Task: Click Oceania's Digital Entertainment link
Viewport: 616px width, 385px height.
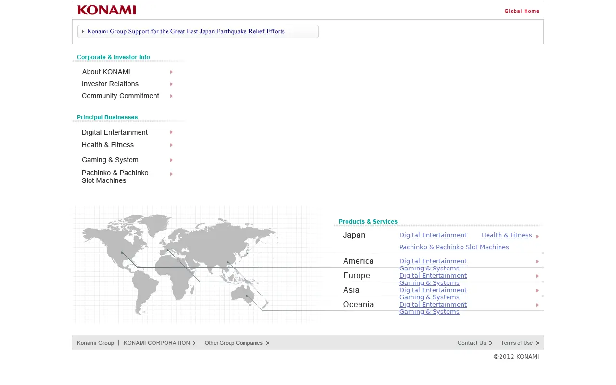Action: (433, 305)
